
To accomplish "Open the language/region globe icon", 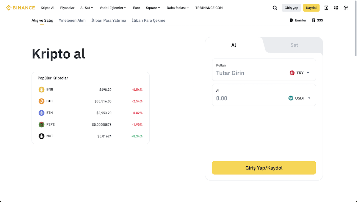I will point(336,8).
